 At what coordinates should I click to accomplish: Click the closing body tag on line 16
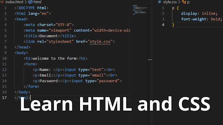[22, 92]
